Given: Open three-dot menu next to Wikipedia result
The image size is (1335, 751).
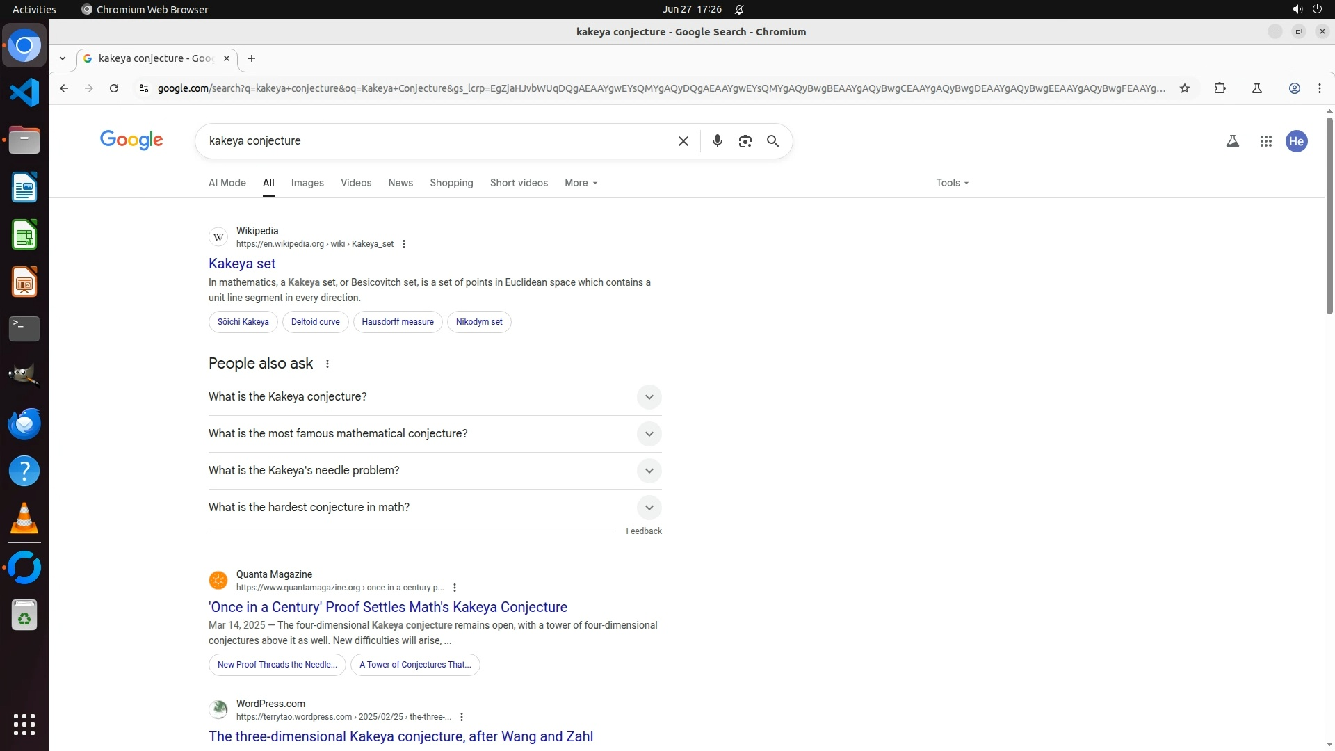Looking at the screenshot, I should (404, 244).
